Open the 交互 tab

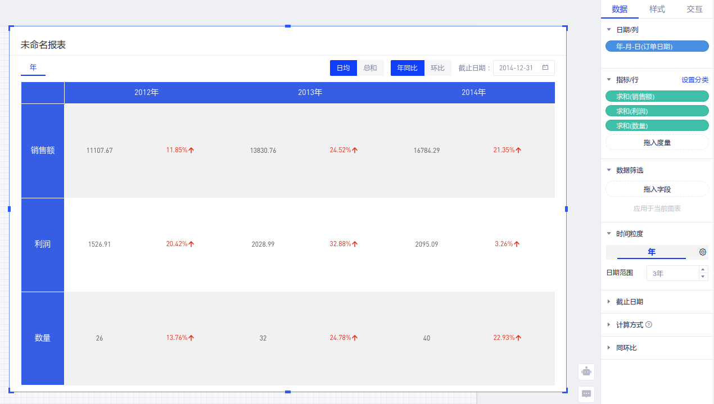[x=694, y=10]
